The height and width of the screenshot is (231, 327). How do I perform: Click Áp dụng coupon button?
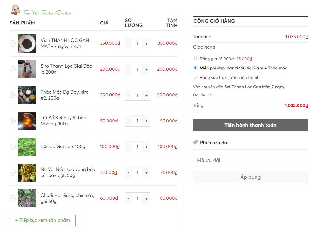click(250, 177)
